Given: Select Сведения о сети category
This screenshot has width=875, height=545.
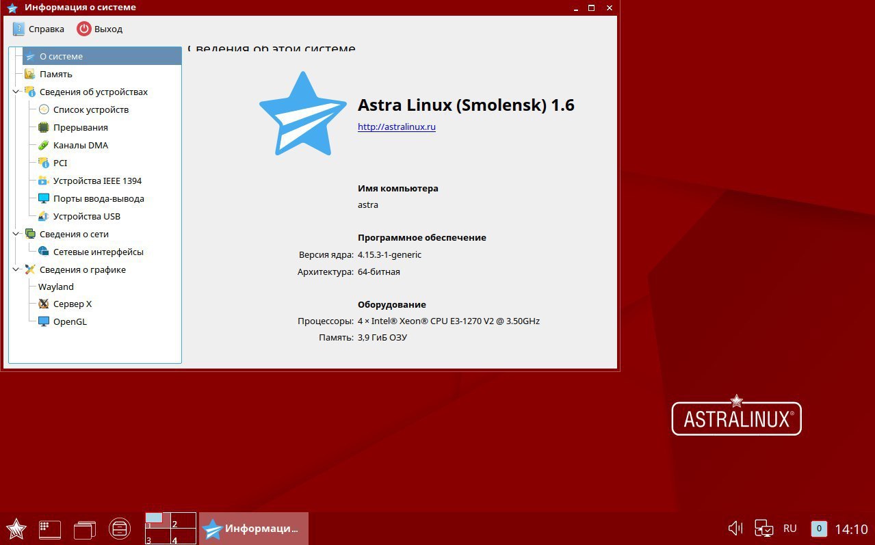Looking at the screenshot, I should click(x=74, y=235).
